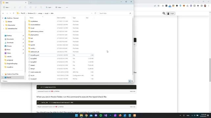Select mysql in the breadcrumb path
This screenshot has height=118, width=211.
[46, 13]
